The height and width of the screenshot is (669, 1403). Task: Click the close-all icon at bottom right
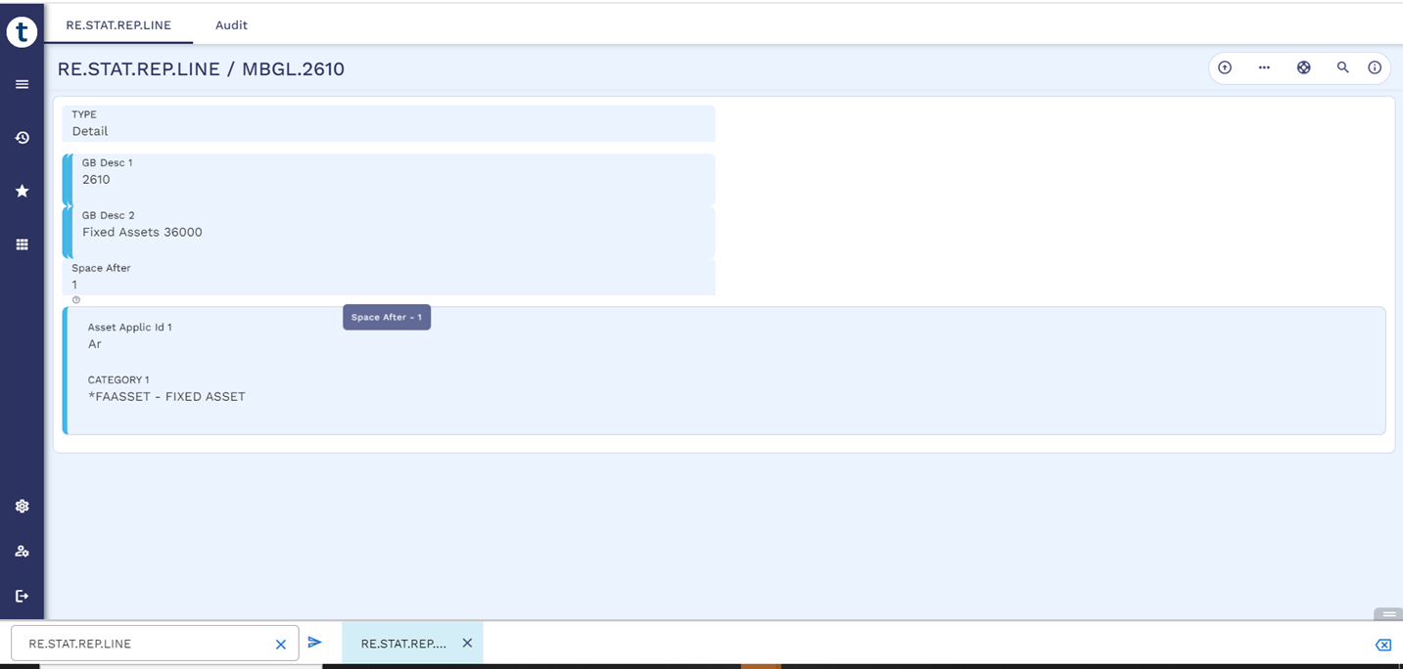(1382, 644)
